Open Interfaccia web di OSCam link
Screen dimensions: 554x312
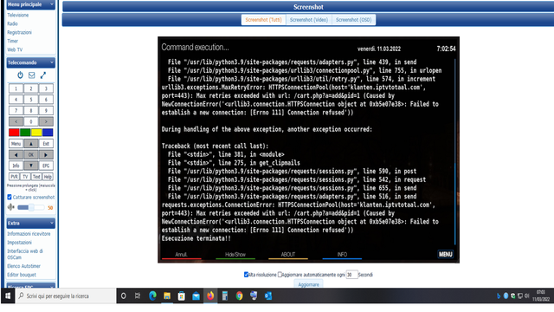pos(25,254)
